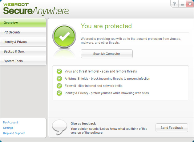Click the speech bubble feedback icon
The image size is (194, 142).
[59, 127]
